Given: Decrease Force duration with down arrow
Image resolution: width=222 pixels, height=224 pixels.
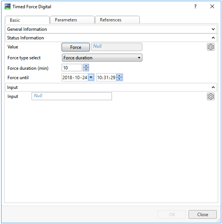Looking at the screenshot, I should coord(86,69).
